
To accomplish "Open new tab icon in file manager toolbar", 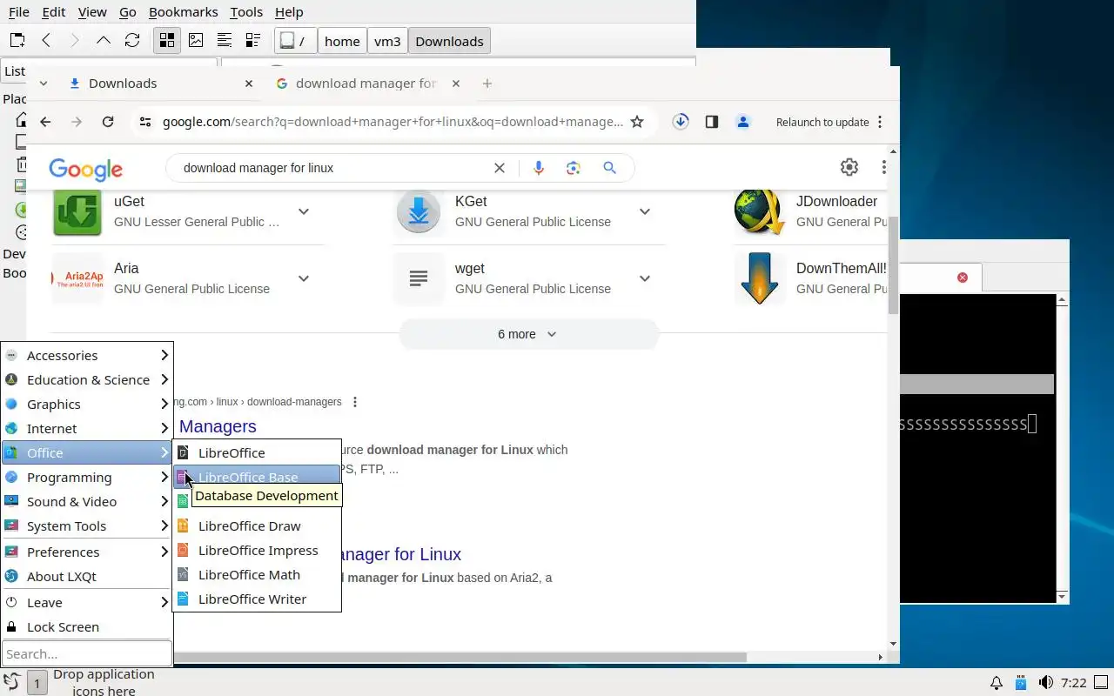I will [x=17, y=41].
